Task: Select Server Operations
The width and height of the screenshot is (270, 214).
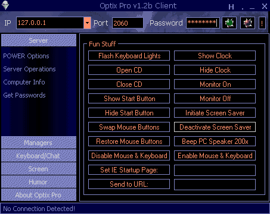Action: [29, 69]
